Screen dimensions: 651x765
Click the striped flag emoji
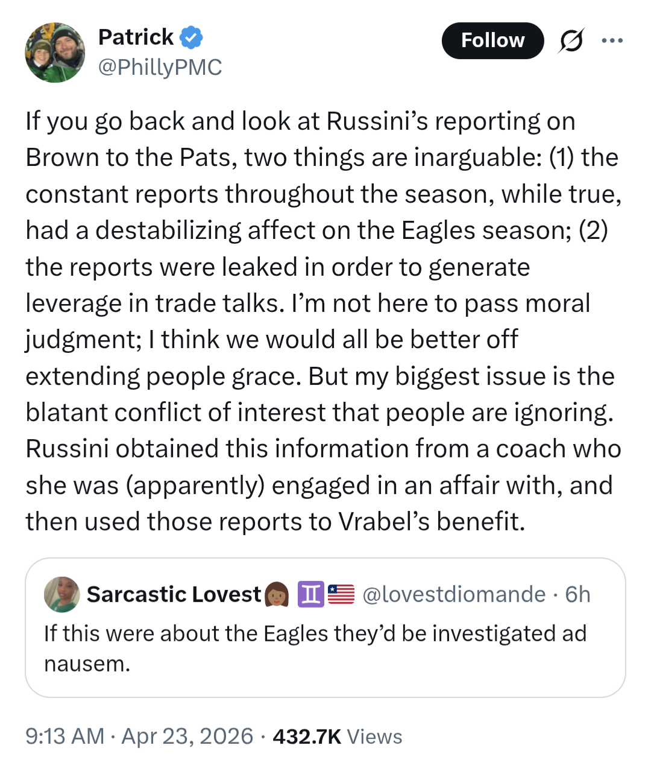pyautogui.click(x=341, y=594)
